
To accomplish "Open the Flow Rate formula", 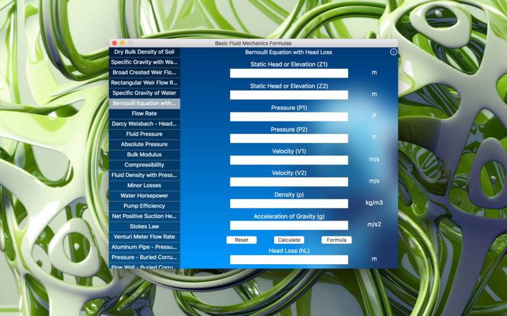I will coord(144,114).
